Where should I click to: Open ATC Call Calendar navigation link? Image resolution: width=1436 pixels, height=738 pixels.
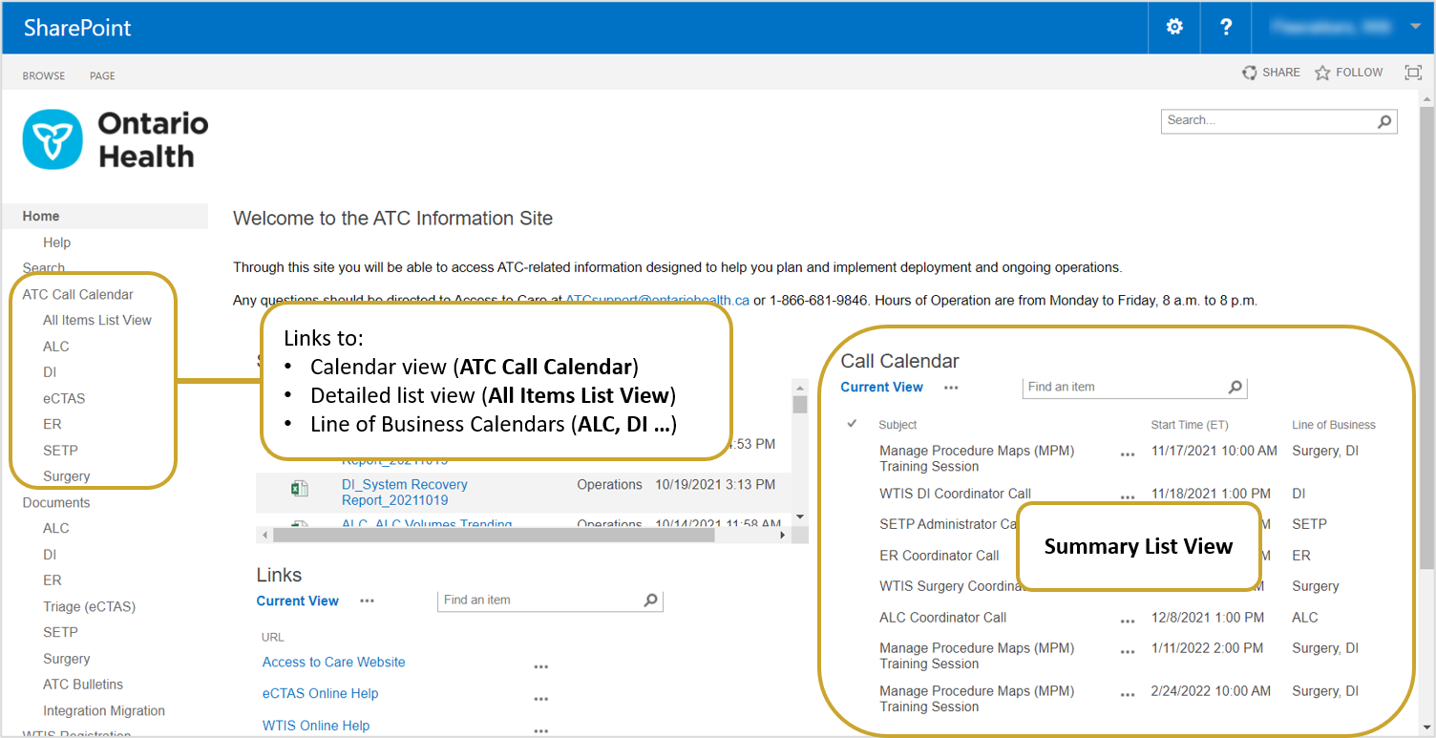coord(78,295)
